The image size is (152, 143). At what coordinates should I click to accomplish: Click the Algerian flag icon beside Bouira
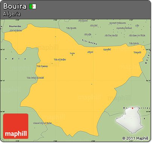click(x=33, y=6)
